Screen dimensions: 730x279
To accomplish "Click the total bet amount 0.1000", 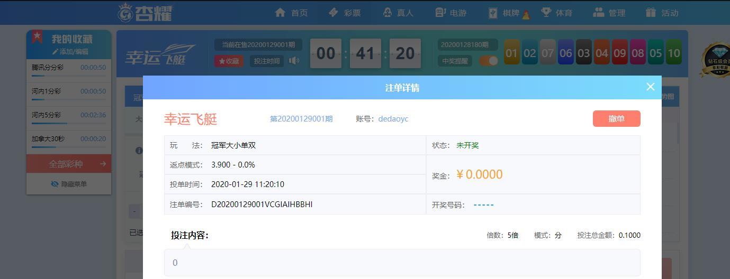I will (629, 235).
